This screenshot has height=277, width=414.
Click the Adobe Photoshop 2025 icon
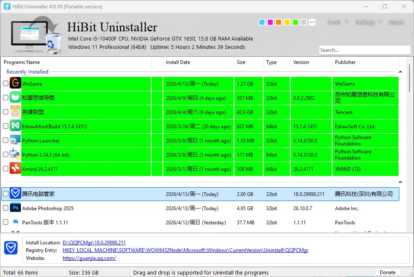pyautogui.click(x=15, y=208)
